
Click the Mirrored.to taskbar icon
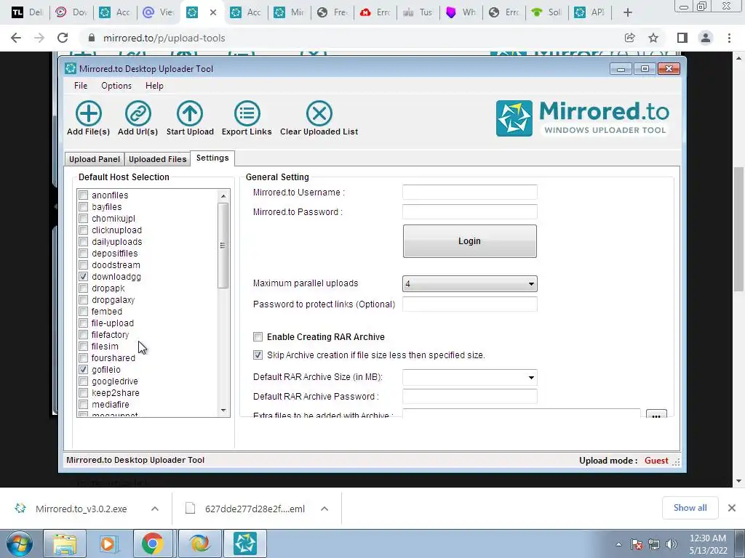click(244, 543)
